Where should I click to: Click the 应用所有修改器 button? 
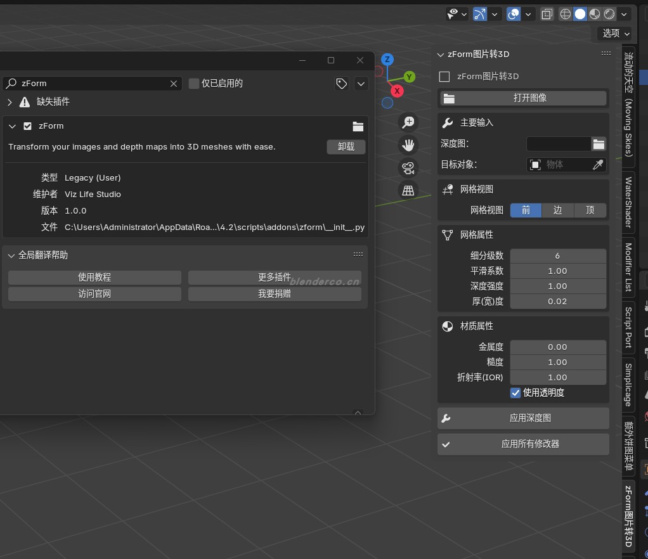click(x=524, y=444)
